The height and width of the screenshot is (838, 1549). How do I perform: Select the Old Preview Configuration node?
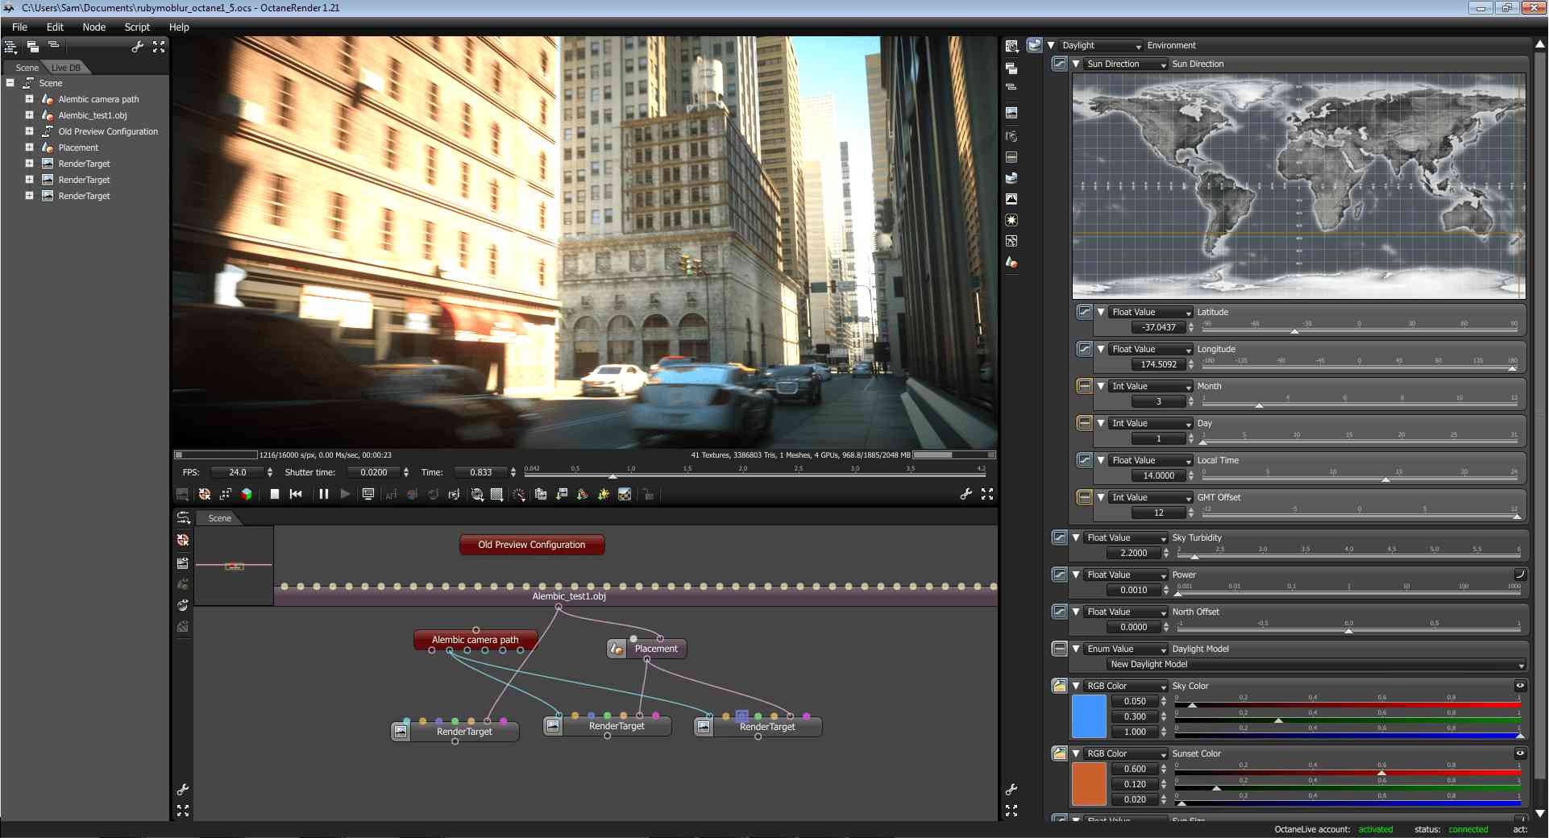click(532, 545)
